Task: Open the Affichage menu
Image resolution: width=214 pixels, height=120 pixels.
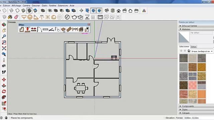Action: click(16, 6)
